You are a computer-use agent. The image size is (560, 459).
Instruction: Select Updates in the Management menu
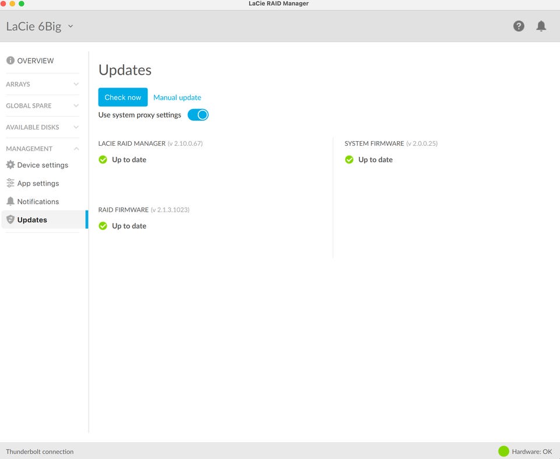tap(45, 219)
